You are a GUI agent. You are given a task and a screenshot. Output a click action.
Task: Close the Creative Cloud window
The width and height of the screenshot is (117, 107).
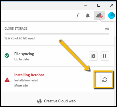pyautogui.click(x=112, y=5)
